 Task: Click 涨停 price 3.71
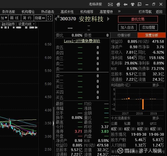78,131
